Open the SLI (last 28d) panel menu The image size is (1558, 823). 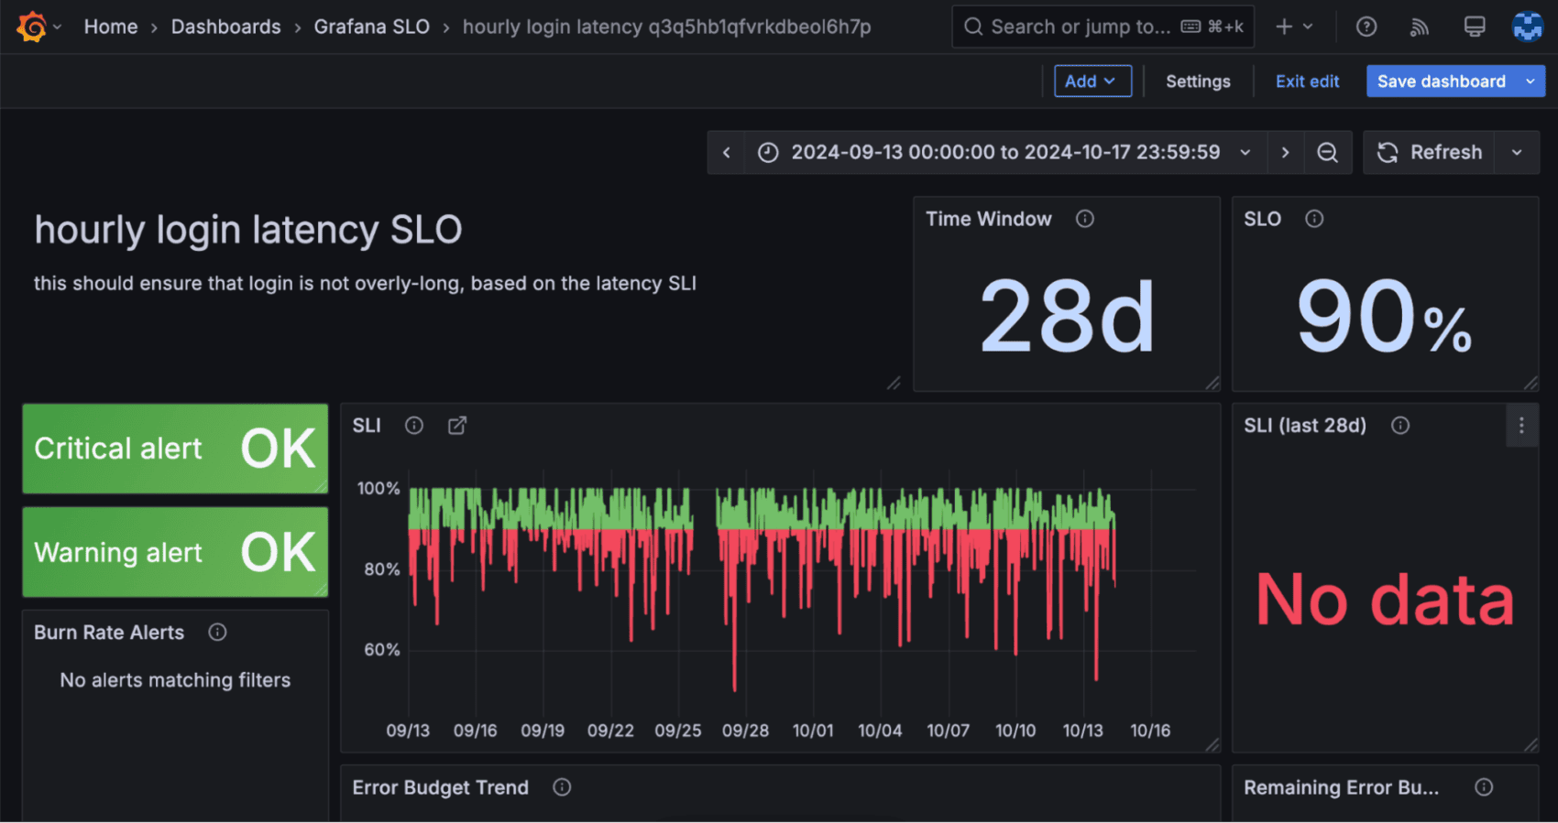(1521, 426)
